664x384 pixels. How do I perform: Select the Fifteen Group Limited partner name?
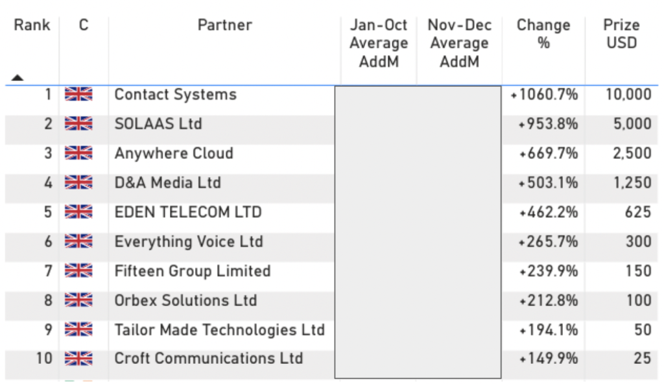point(193,271)
